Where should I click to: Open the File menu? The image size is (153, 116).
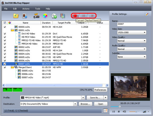point(6,9)
